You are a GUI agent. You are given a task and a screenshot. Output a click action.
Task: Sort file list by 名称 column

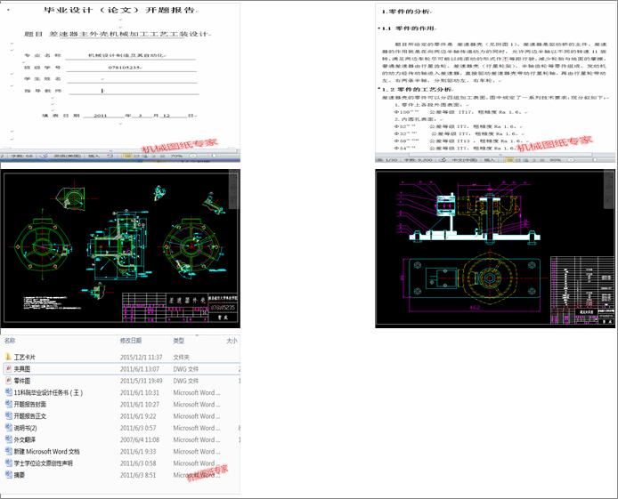coord(10,341)
